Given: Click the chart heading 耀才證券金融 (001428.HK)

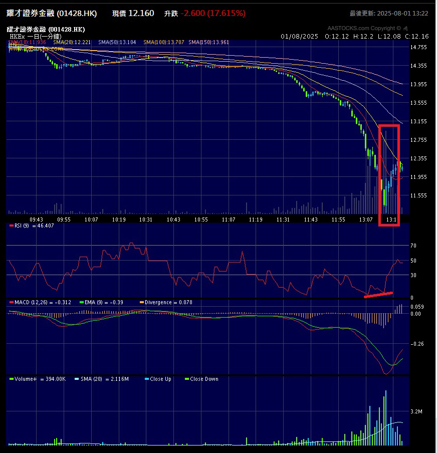Looking at the screenshot, I should pyautogui.click(x=46, y=29).
